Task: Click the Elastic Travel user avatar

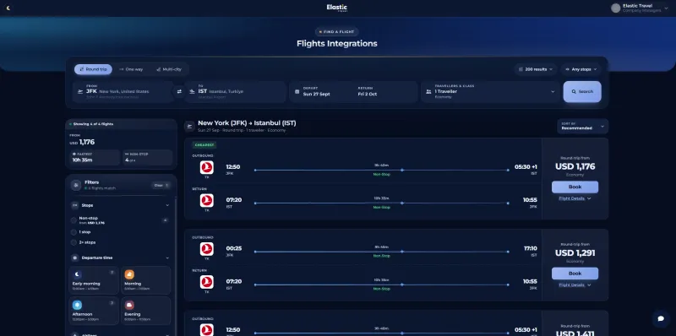Action: [x=616, y=8]
